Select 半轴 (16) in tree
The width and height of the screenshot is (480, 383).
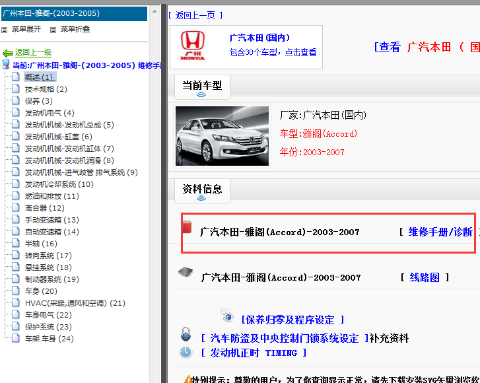pyautogui.click(x=41, y=244)
